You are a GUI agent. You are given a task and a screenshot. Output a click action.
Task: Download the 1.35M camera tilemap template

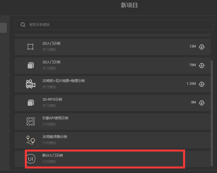point(202,84)
